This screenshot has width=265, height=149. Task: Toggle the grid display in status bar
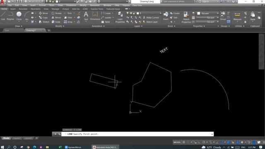184,142
